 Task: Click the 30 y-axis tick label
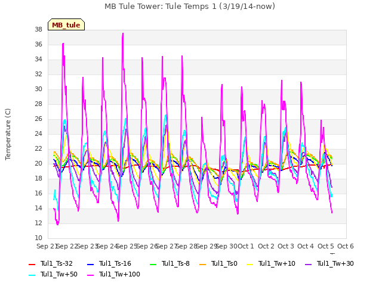38,89
